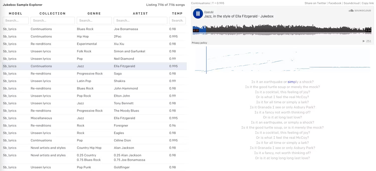Image resolution: width=376 pixels, height=171 pixels.
Task: Open the SoundCloud privacy policy
Action: click(x=199, y=43)
